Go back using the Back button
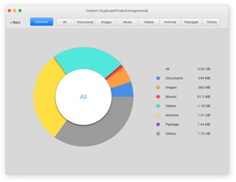This screenshot has height=182, width=236. pos(15,22)
